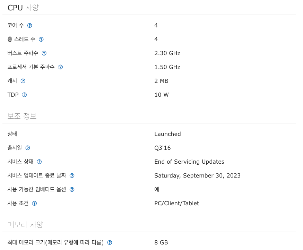Click the question mark next to 사용 조건

[x=35, y=204]
